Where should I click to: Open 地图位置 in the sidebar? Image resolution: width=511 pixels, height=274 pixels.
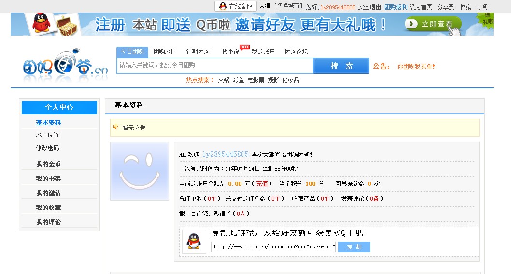pos(48,135)
